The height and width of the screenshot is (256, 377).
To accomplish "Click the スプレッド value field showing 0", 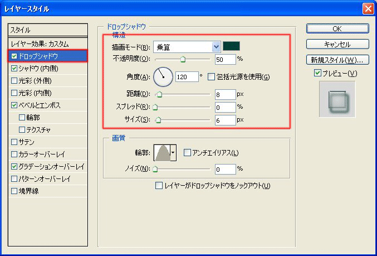I will tap(226, 107).
